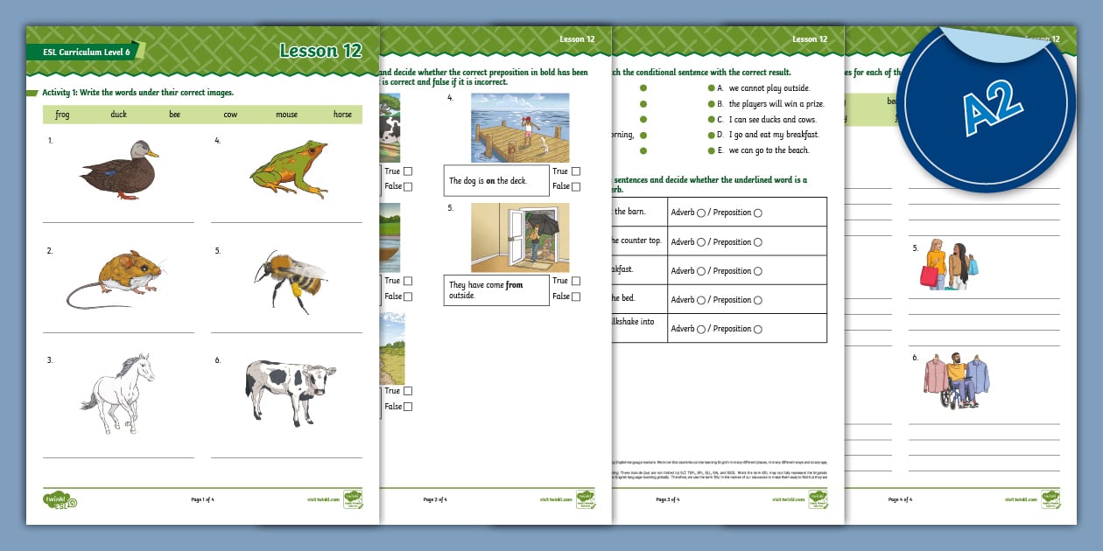Select Adverb radio in 'the counter top' row
Viewport: 1103px width, 551px height.
coord(701,242)
